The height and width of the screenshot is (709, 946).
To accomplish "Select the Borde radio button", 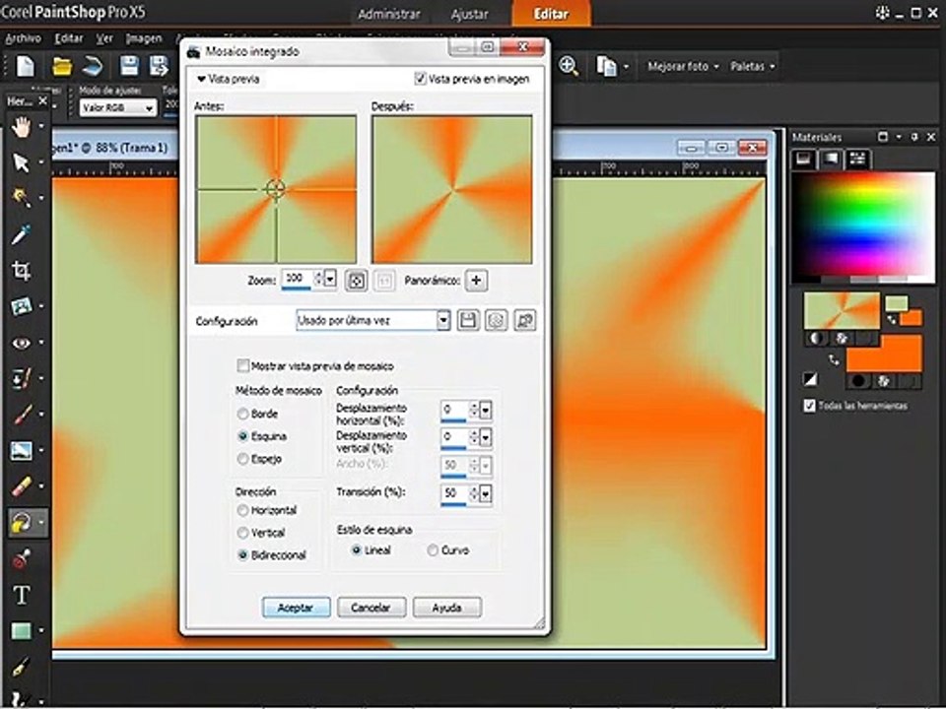I will point(242,414).
